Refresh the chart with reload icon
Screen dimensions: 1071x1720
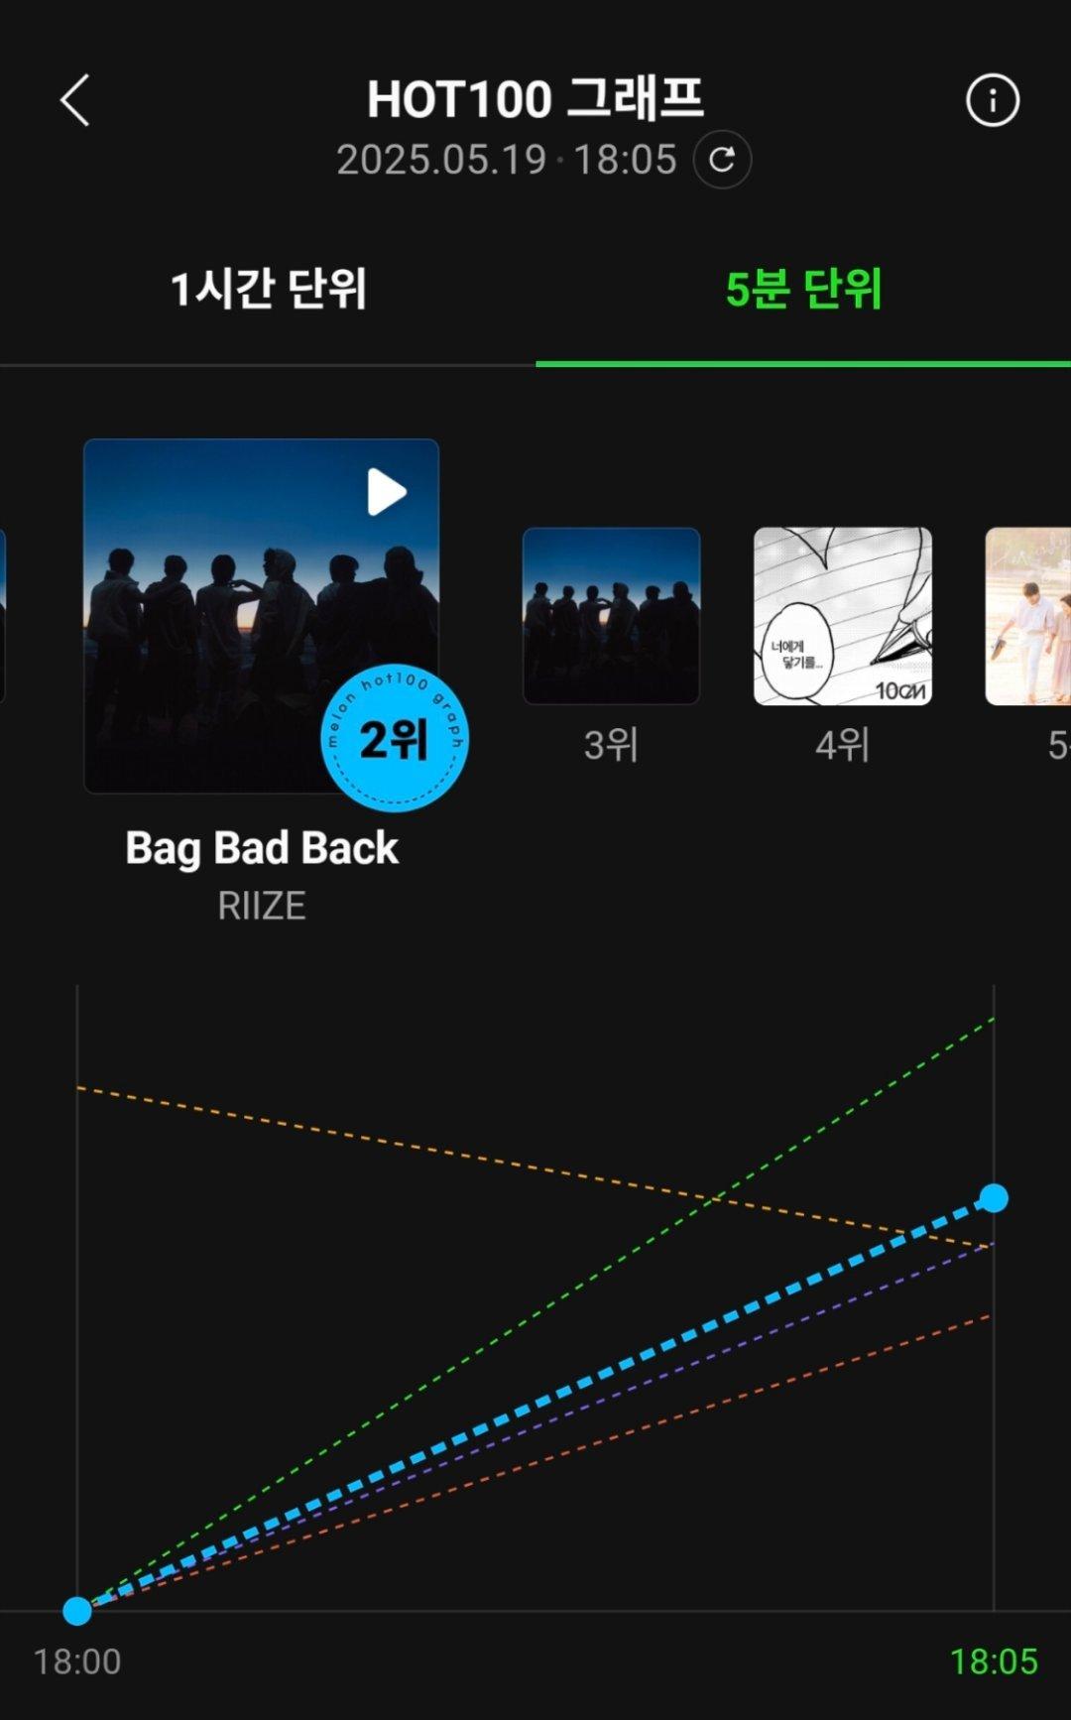[x=722, y=159]
